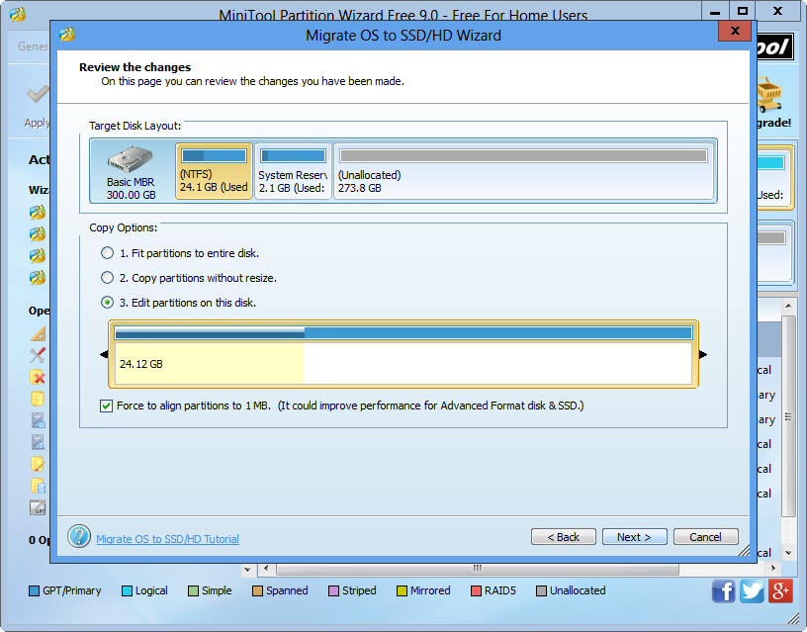Click the MiniTool main window title bar icon

tap(18, 14)
